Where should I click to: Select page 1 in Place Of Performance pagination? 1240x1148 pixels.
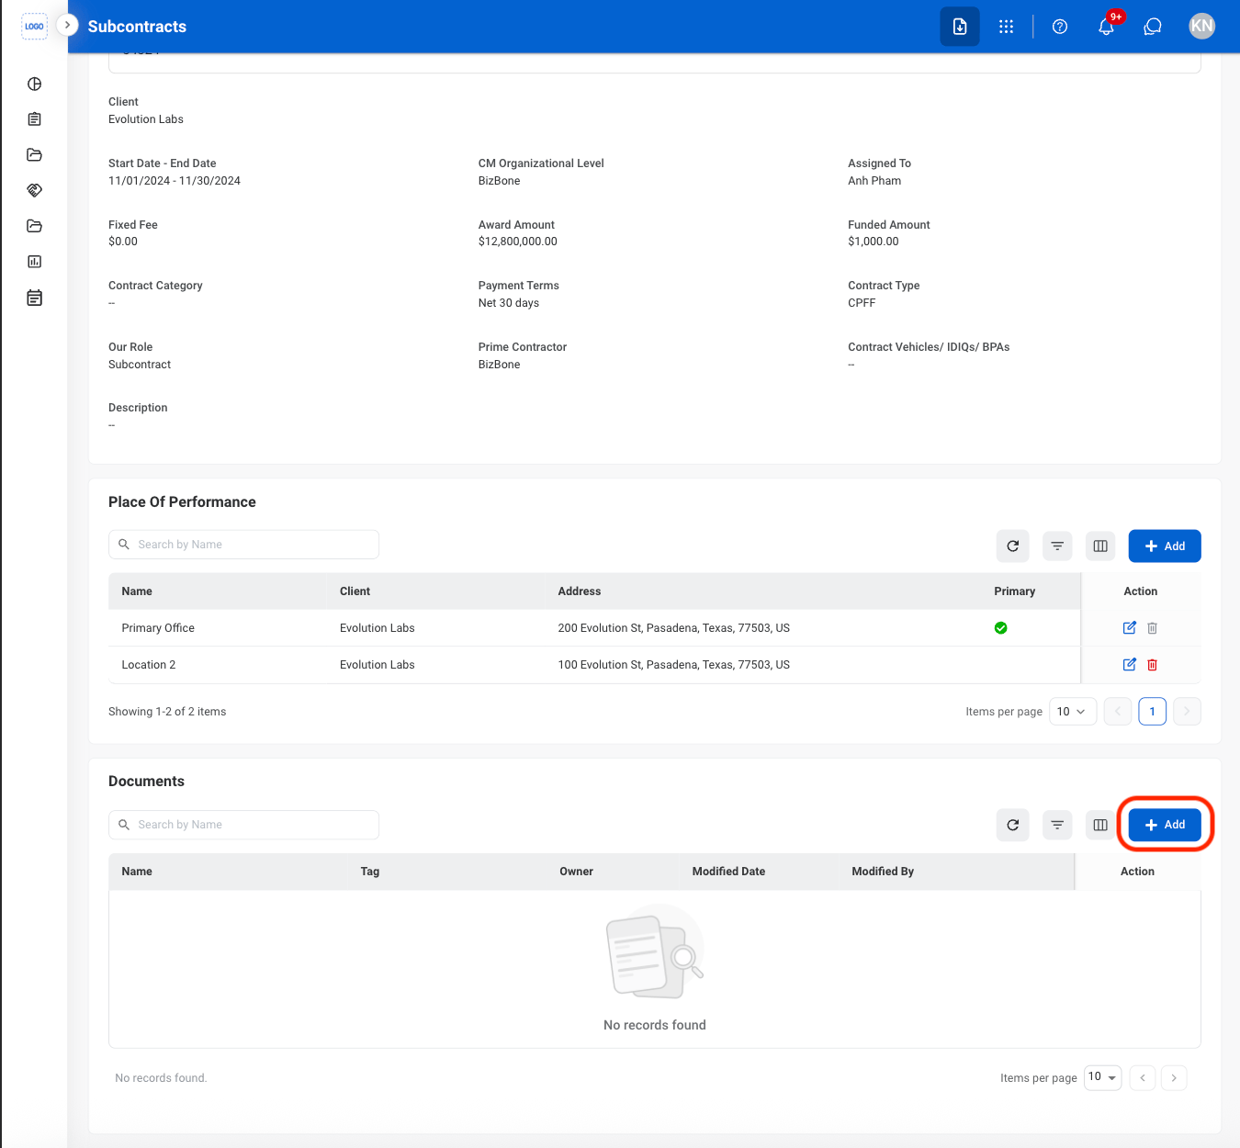click(1153, 712)
